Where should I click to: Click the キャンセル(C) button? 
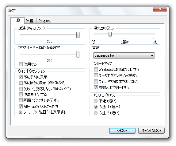[x=151, y=131]
